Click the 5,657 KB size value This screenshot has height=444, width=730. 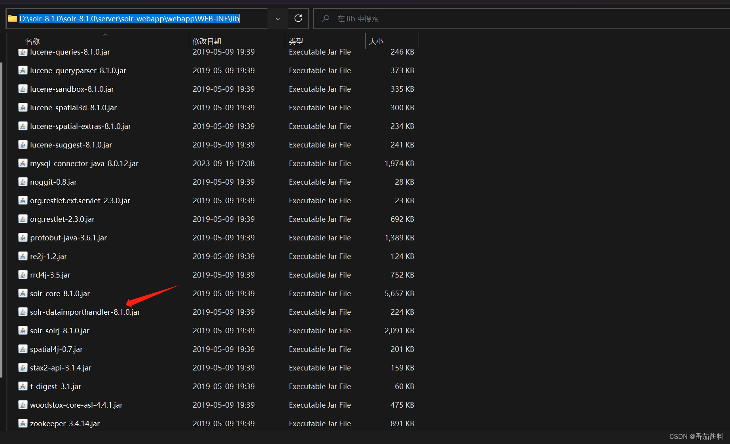[x=399, y=293]
